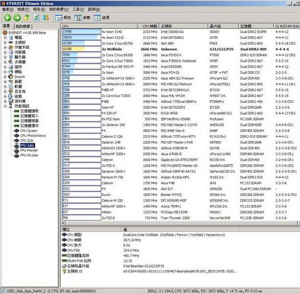Viewport: 300px width, 294px height.
Task: Click the Up level arrow toolbar icon
Action: tap(27, 18)
